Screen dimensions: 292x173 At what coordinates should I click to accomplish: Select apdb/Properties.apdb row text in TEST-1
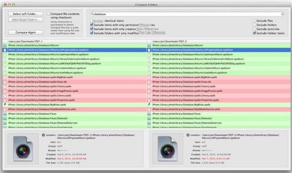(41, 100)
